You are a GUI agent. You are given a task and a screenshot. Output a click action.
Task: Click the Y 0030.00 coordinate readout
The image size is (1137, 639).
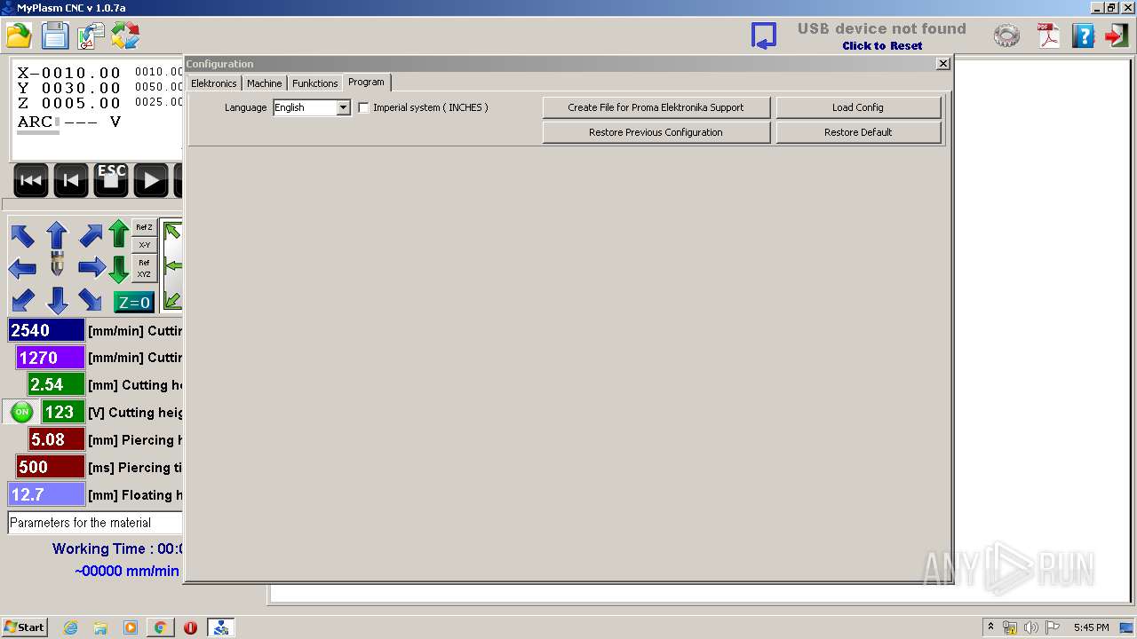tap(69, 89)
